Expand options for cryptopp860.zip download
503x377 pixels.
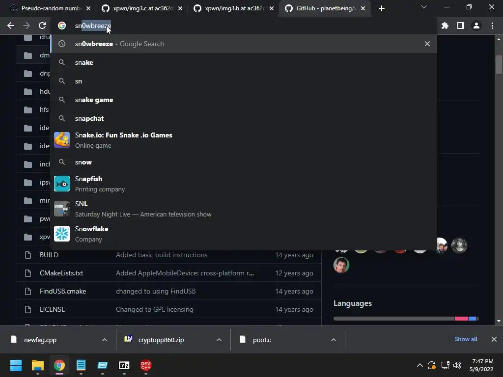tap(219, 340)
